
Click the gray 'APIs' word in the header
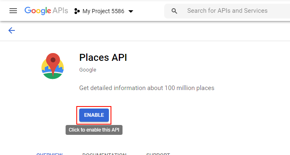pos(60,11)
